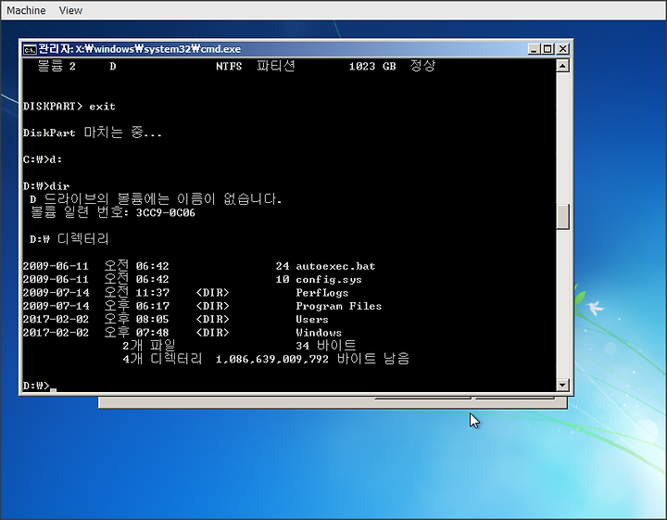The height and width of the screenshot is (520, 667).
Task: Open the Machine menu
Action: pos(26,10)
